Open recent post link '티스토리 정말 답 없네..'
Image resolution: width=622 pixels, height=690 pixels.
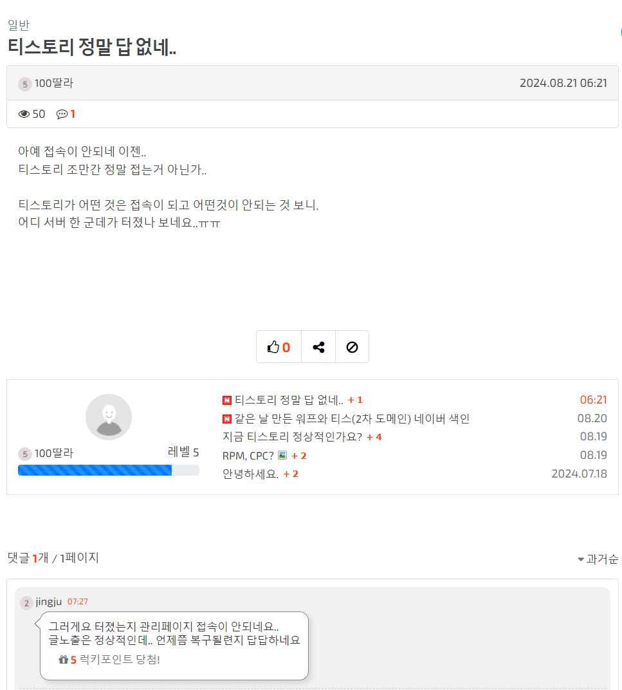[x=289, y=400]
